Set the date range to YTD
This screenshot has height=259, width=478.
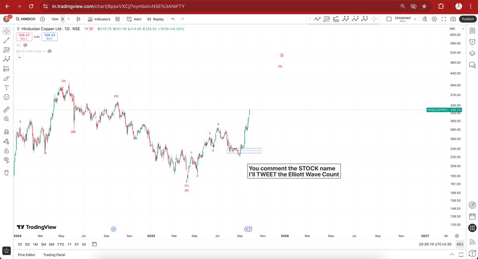pyautogui.click(x=61, y=244)
